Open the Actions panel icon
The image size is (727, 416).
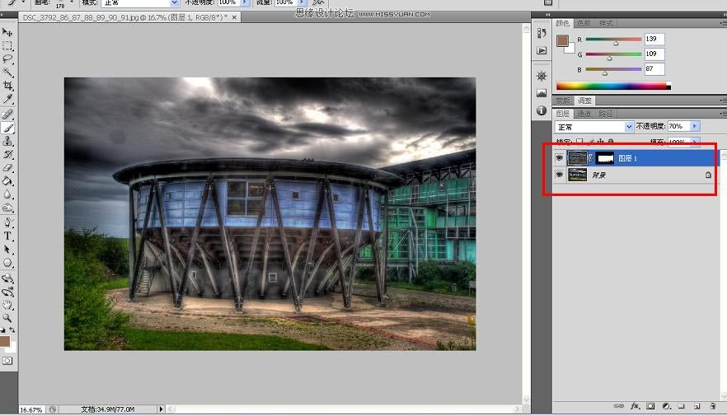coord(542,50)
